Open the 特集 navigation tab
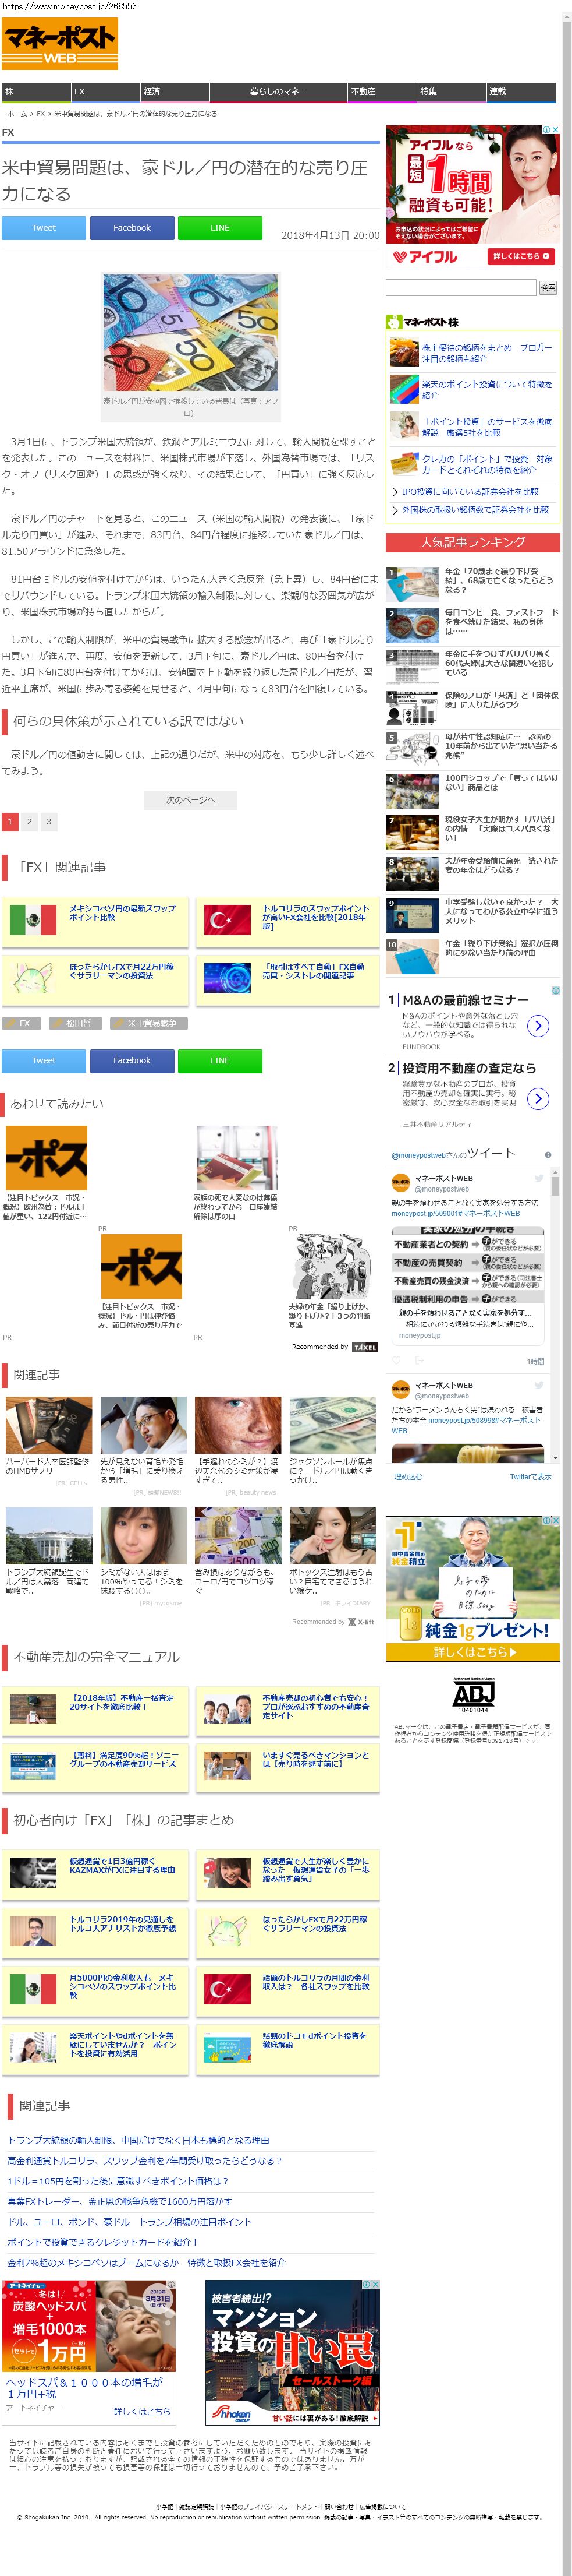Screen dimensions: 572x2576 [450, 91]
